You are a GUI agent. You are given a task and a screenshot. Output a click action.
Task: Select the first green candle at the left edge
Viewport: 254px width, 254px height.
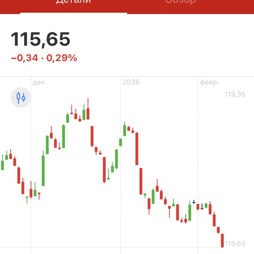(x=2, y=165)
